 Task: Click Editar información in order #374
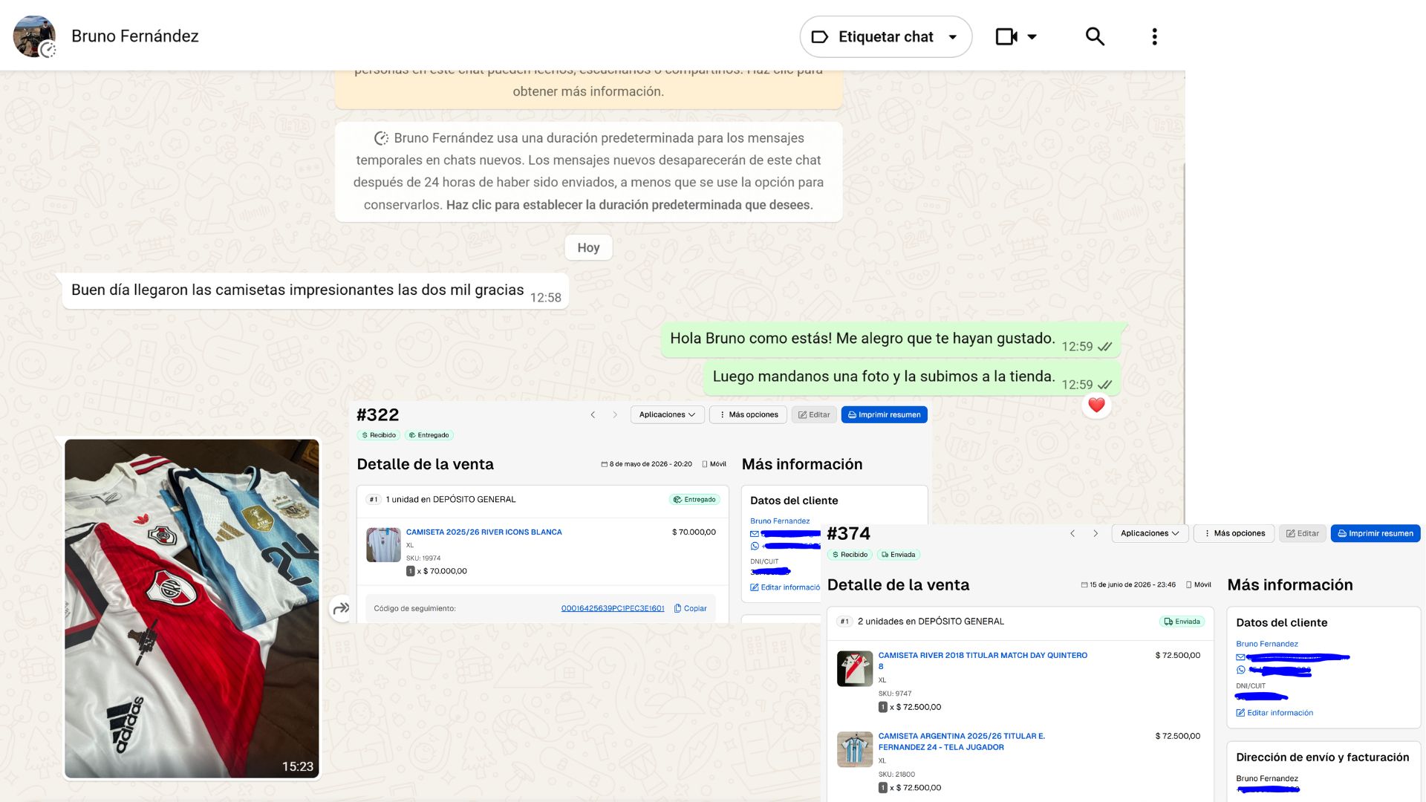point(1274,713)
